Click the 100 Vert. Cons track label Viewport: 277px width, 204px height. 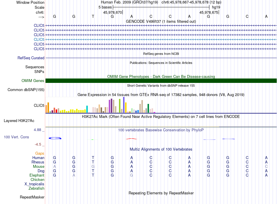[x=16, y=137]
